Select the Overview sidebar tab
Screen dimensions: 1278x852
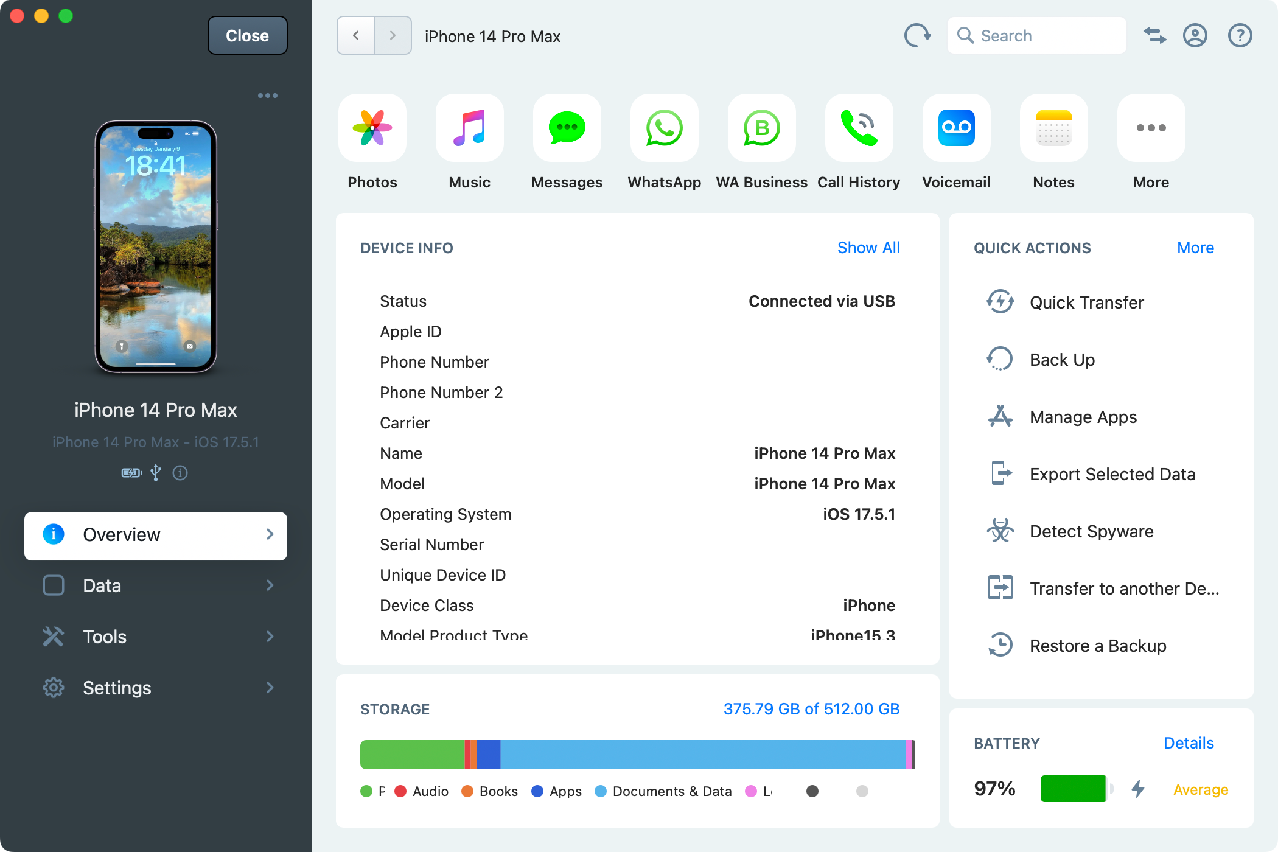[x=155, y=534]
